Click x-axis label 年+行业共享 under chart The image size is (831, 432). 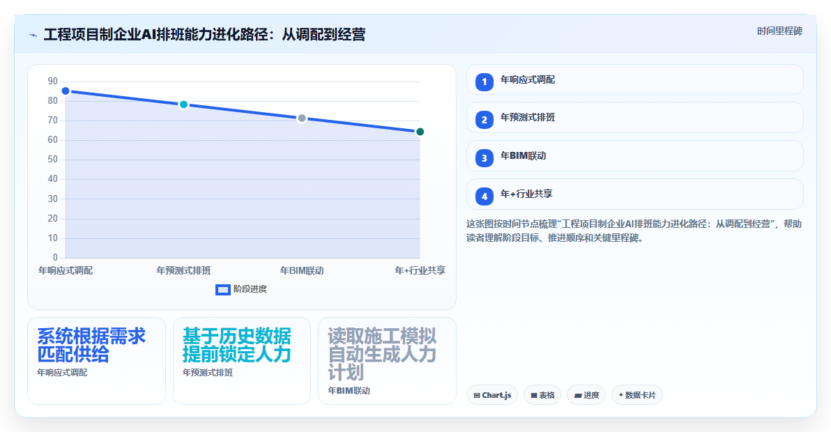420,270
